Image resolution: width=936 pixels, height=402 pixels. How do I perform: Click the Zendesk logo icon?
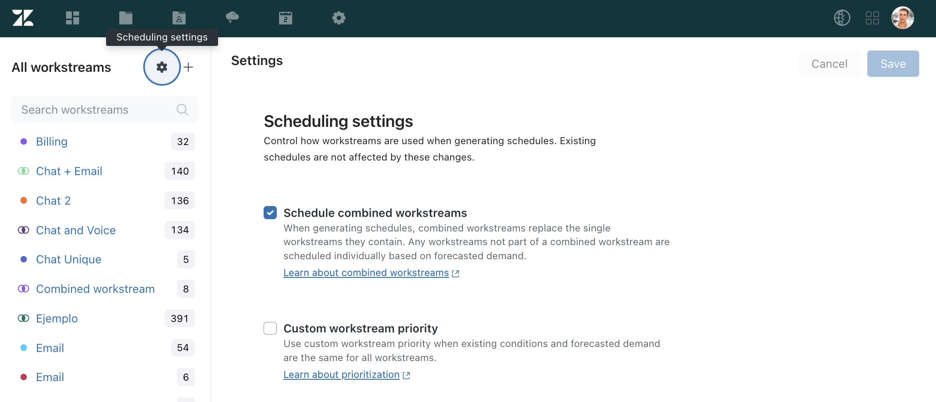pos(23,18)
